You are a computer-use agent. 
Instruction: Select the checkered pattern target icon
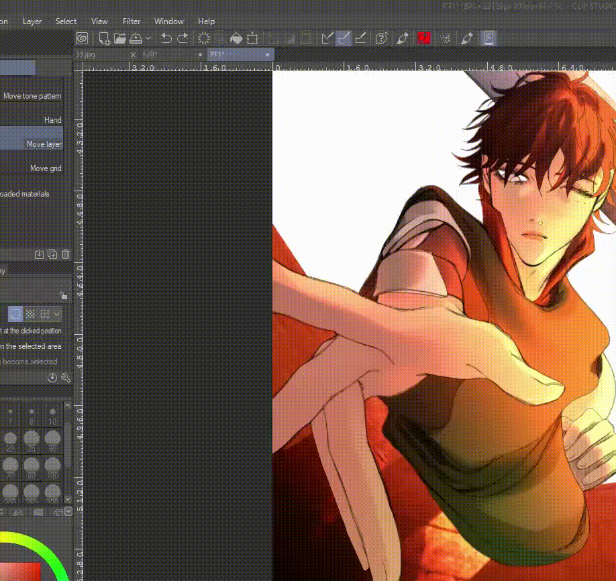(30, 314)
